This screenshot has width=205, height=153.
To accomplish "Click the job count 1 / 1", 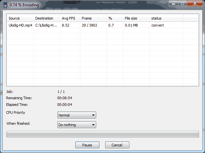I will click(x=61, y=92).
